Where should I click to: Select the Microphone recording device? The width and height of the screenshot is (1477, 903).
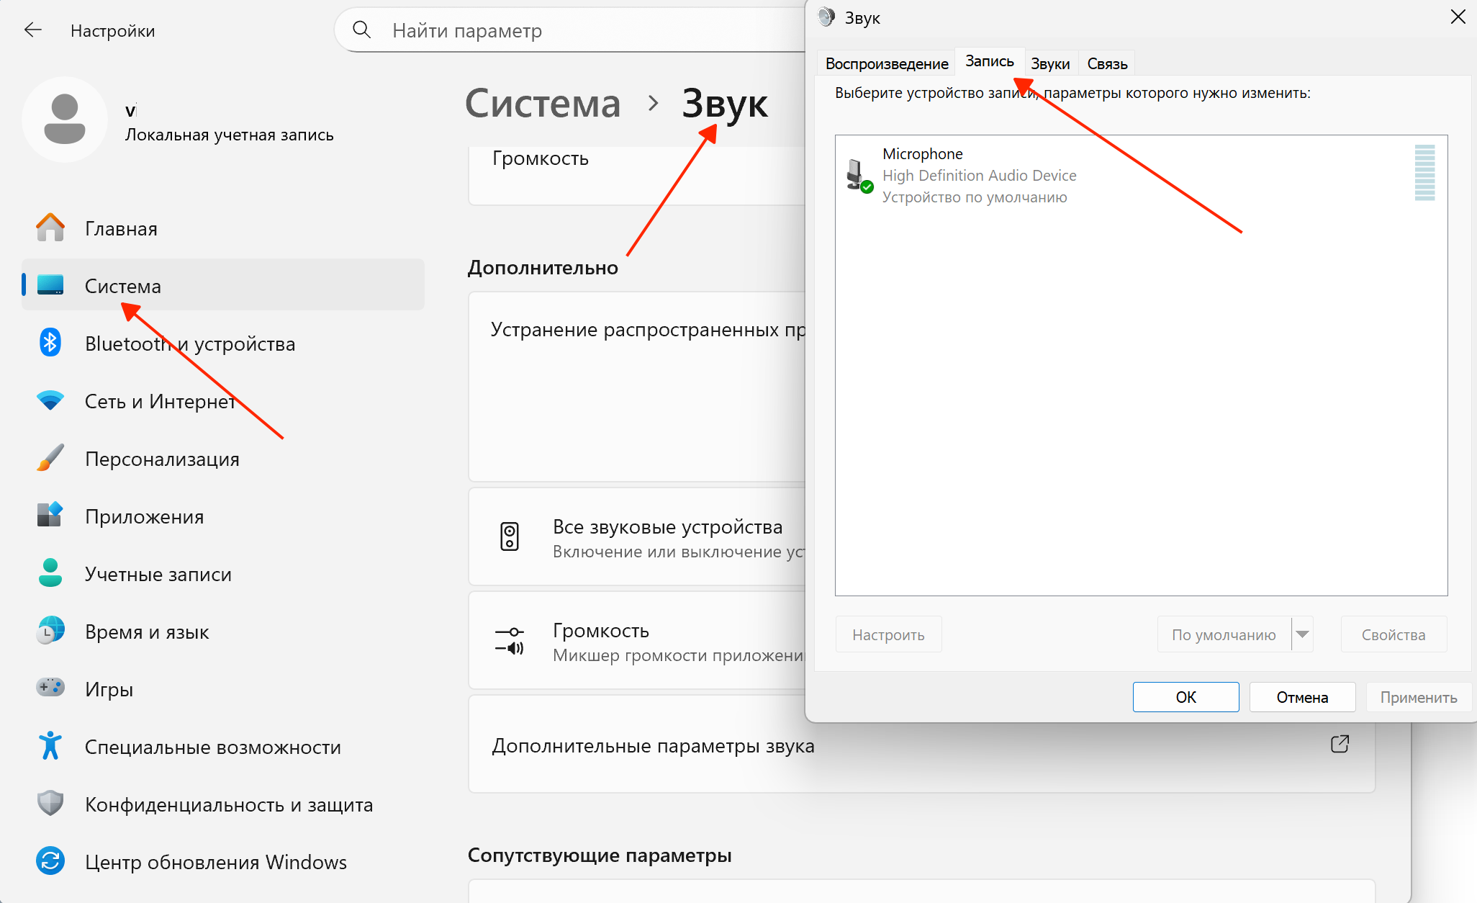click(1141, 176)
